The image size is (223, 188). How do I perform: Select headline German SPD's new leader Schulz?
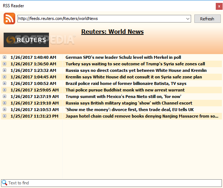[123, 57]
